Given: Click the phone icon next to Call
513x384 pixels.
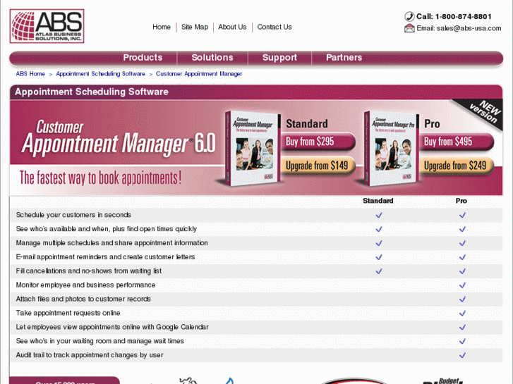Looking at the screenshot, I should [x=409, y=16].
